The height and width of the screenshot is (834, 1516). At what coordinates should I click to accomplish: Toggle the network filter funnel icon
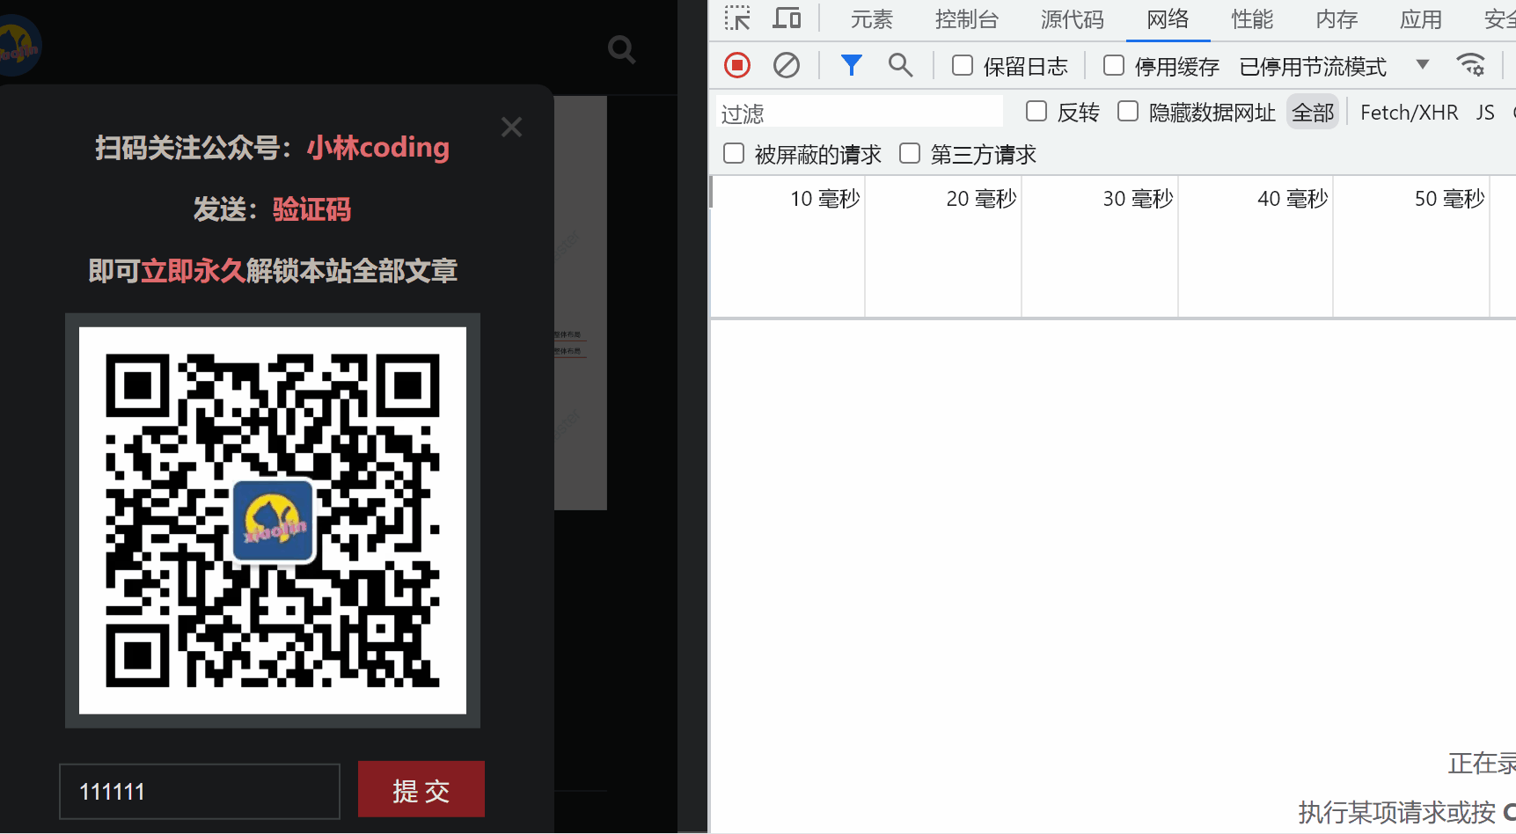[851, 65]
